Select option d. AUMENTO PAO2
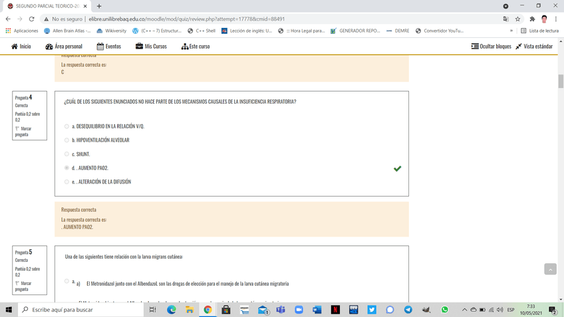Screen dimensions: 564x317 click(67, 168)
